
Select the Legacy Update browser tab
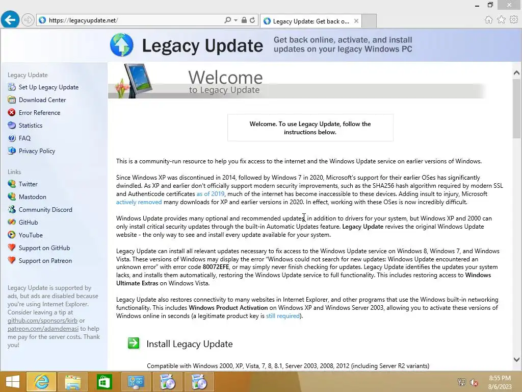tap(311, 21)
